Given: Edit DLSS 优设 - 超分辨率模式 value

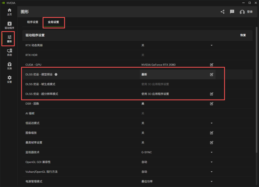Looking at the screenshot, I should click(x=212, y=94).
